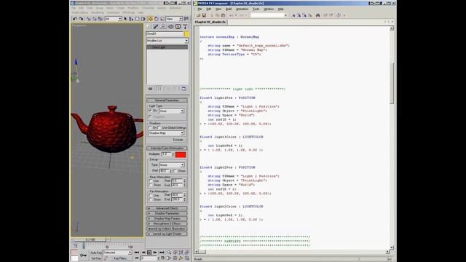466x262 pixels.
Task: Open the Create command panel tab
Action: [x=149, y=27]
